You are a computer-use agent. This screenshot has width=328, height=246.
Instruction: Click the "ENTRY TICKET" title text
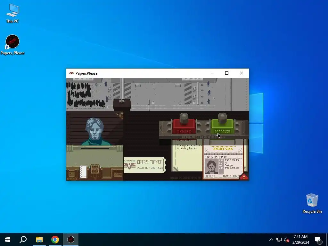point(149,162)
